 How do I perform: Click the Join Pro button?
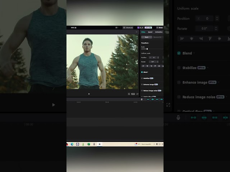(x=148, y=28)
